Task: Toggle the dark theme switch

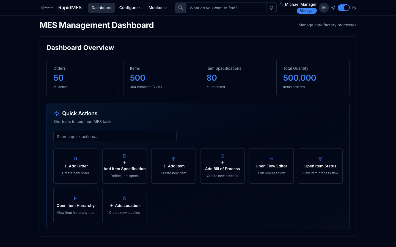Action: pos(344,8)
